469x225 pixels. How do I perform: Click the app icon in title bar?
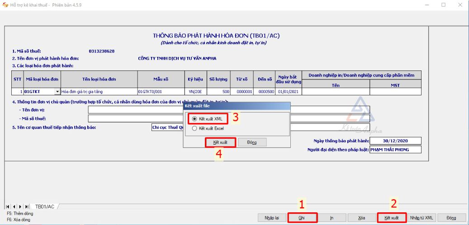pos(5,5)
